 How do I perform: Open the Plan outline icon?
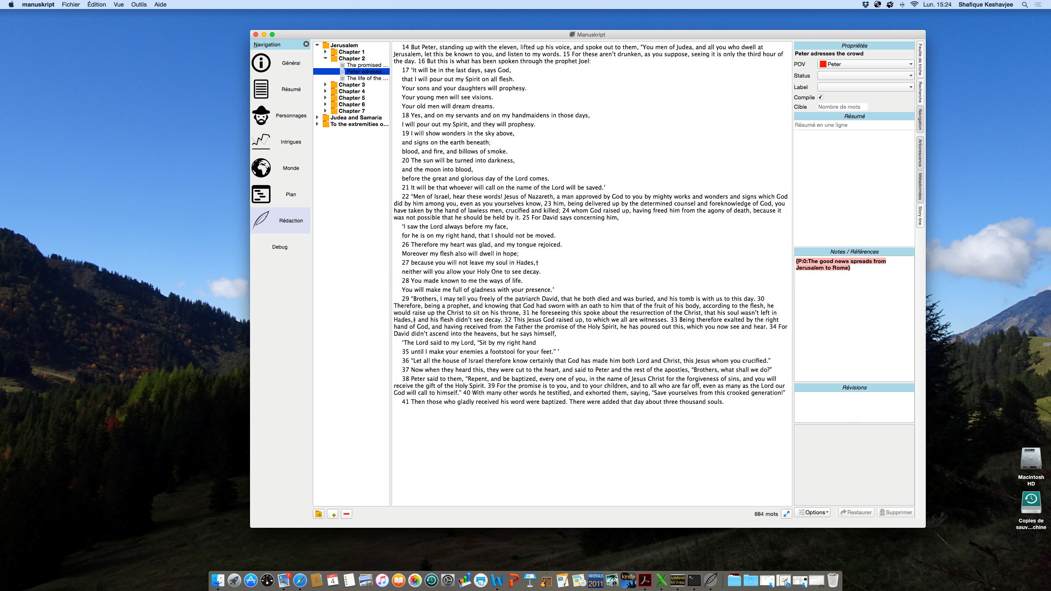click(x=261, y=194)
